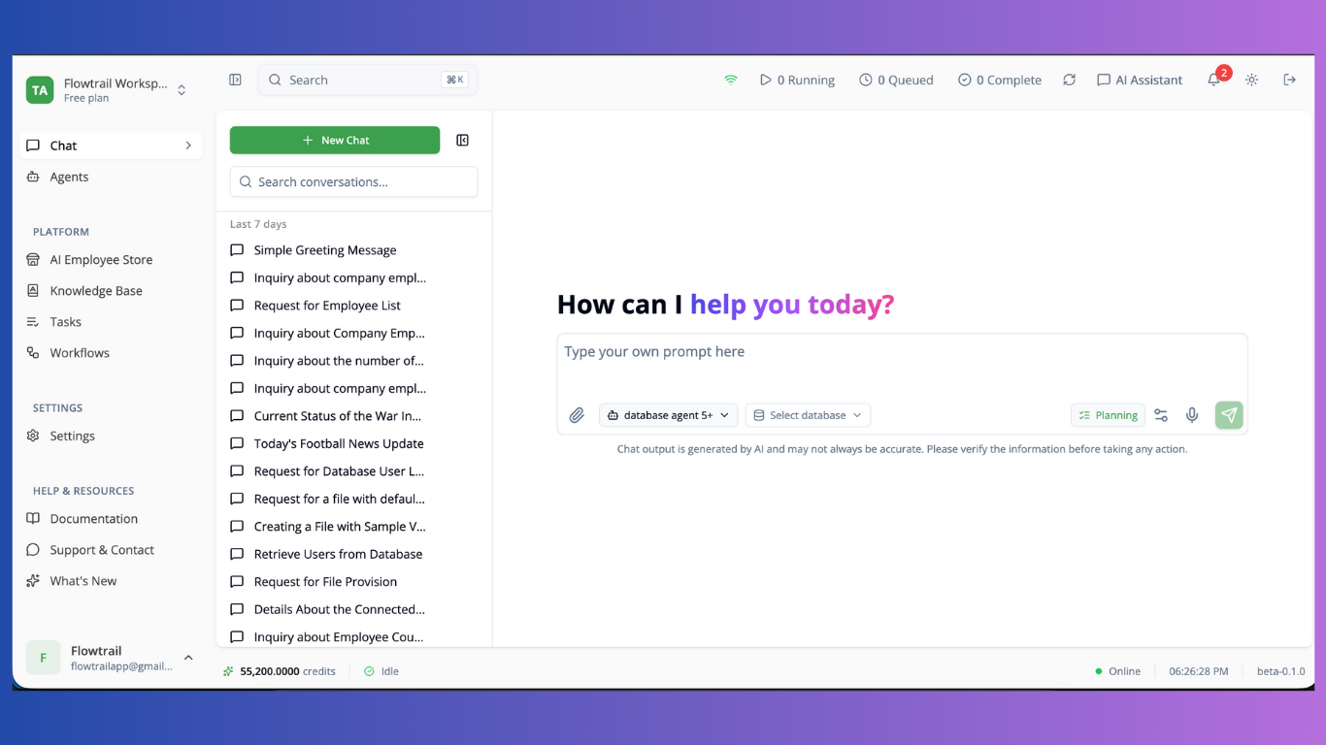Click the New Chat button
The height and width of the screenshot is (745, 1326).
(335, 141)
